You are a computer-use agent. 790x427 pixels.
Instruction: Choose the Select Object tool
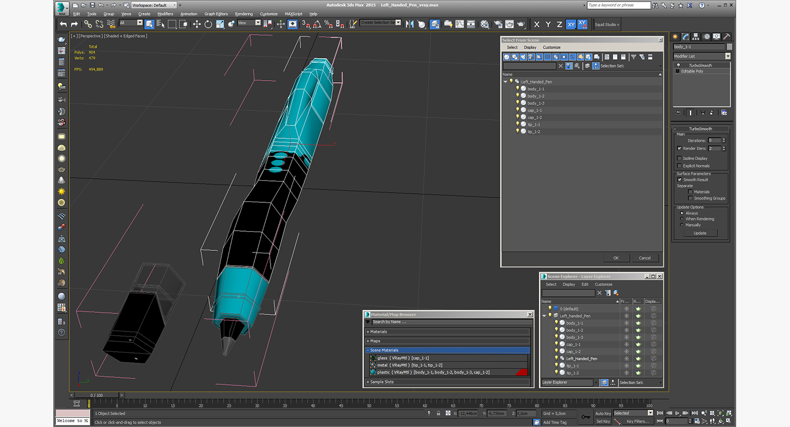pos(149,24)
